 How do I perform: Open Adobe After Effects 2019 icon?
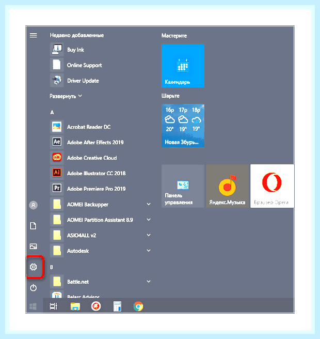click(57, 142)
